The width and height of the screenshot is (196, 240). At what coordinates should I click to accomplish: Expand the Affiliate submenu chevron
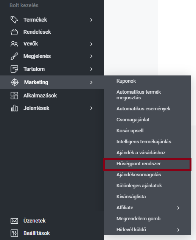pos(178,208)
